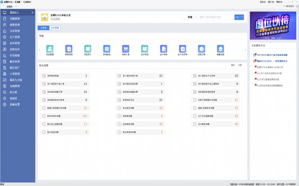This screenshot has width=299, height=186.
Task: Collapse the 我的KIS sidebar with double chevron
Action: (x=33, y=13)
